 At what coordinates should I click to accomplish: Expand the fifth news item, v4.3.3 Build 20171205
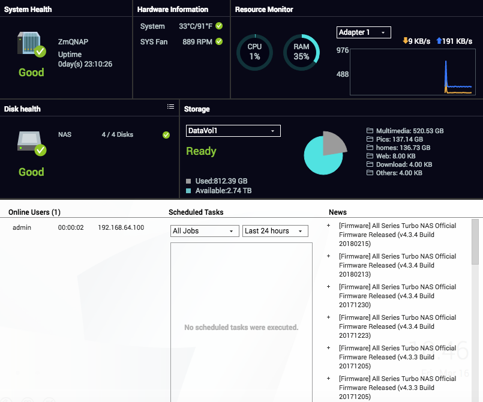328,348
